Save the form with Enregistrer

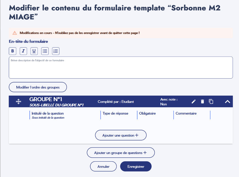click(136, 167)
